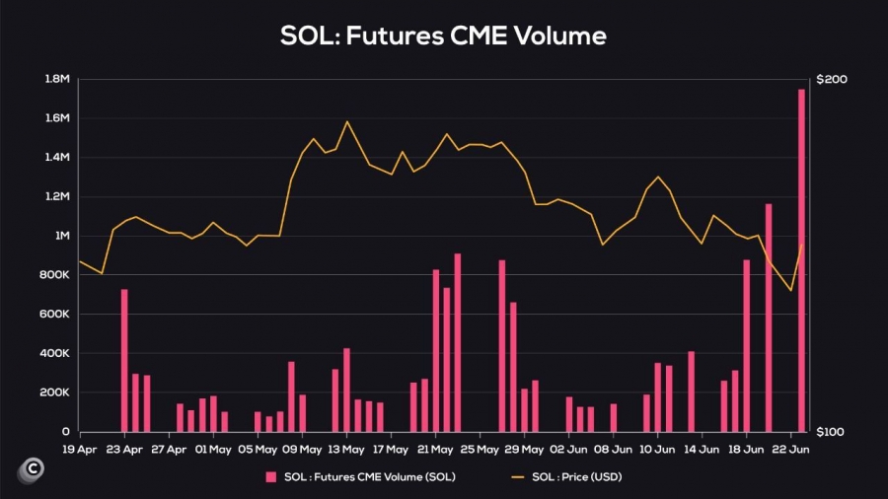Select the 13 May x-axis date label
The image size is (888, 499).
tap(346, 450)
